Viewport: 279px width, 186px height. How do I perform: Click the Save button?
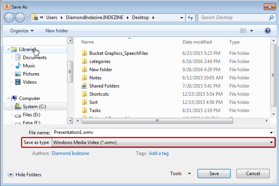pos(214,174)
